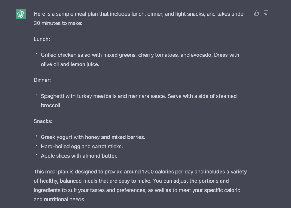Click the 'Snacks:' heading text
The image size is (291, 208).
coord(43,121)
